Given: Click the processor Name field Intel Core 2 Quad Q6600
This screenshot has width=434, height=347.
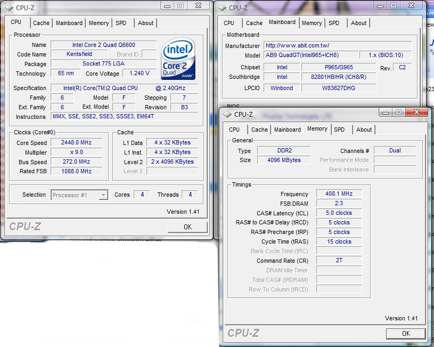Looking at the screenshot, I should (x=103, y=45).
